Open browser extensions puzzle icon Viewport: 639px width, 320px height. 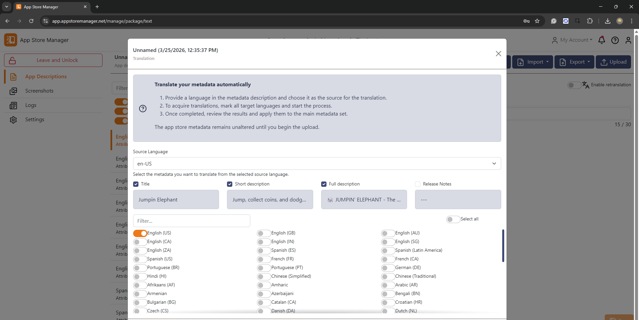(x=590, y=21)
